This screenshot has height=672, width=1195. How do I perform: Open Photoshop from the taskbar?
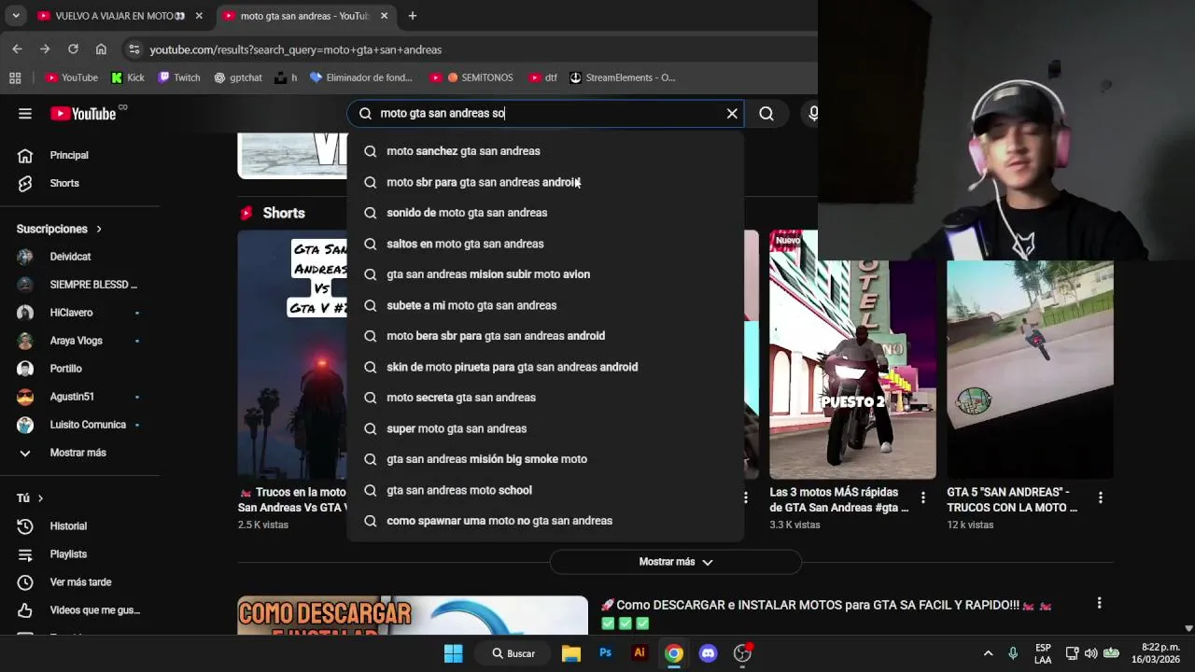coord(605,653)
